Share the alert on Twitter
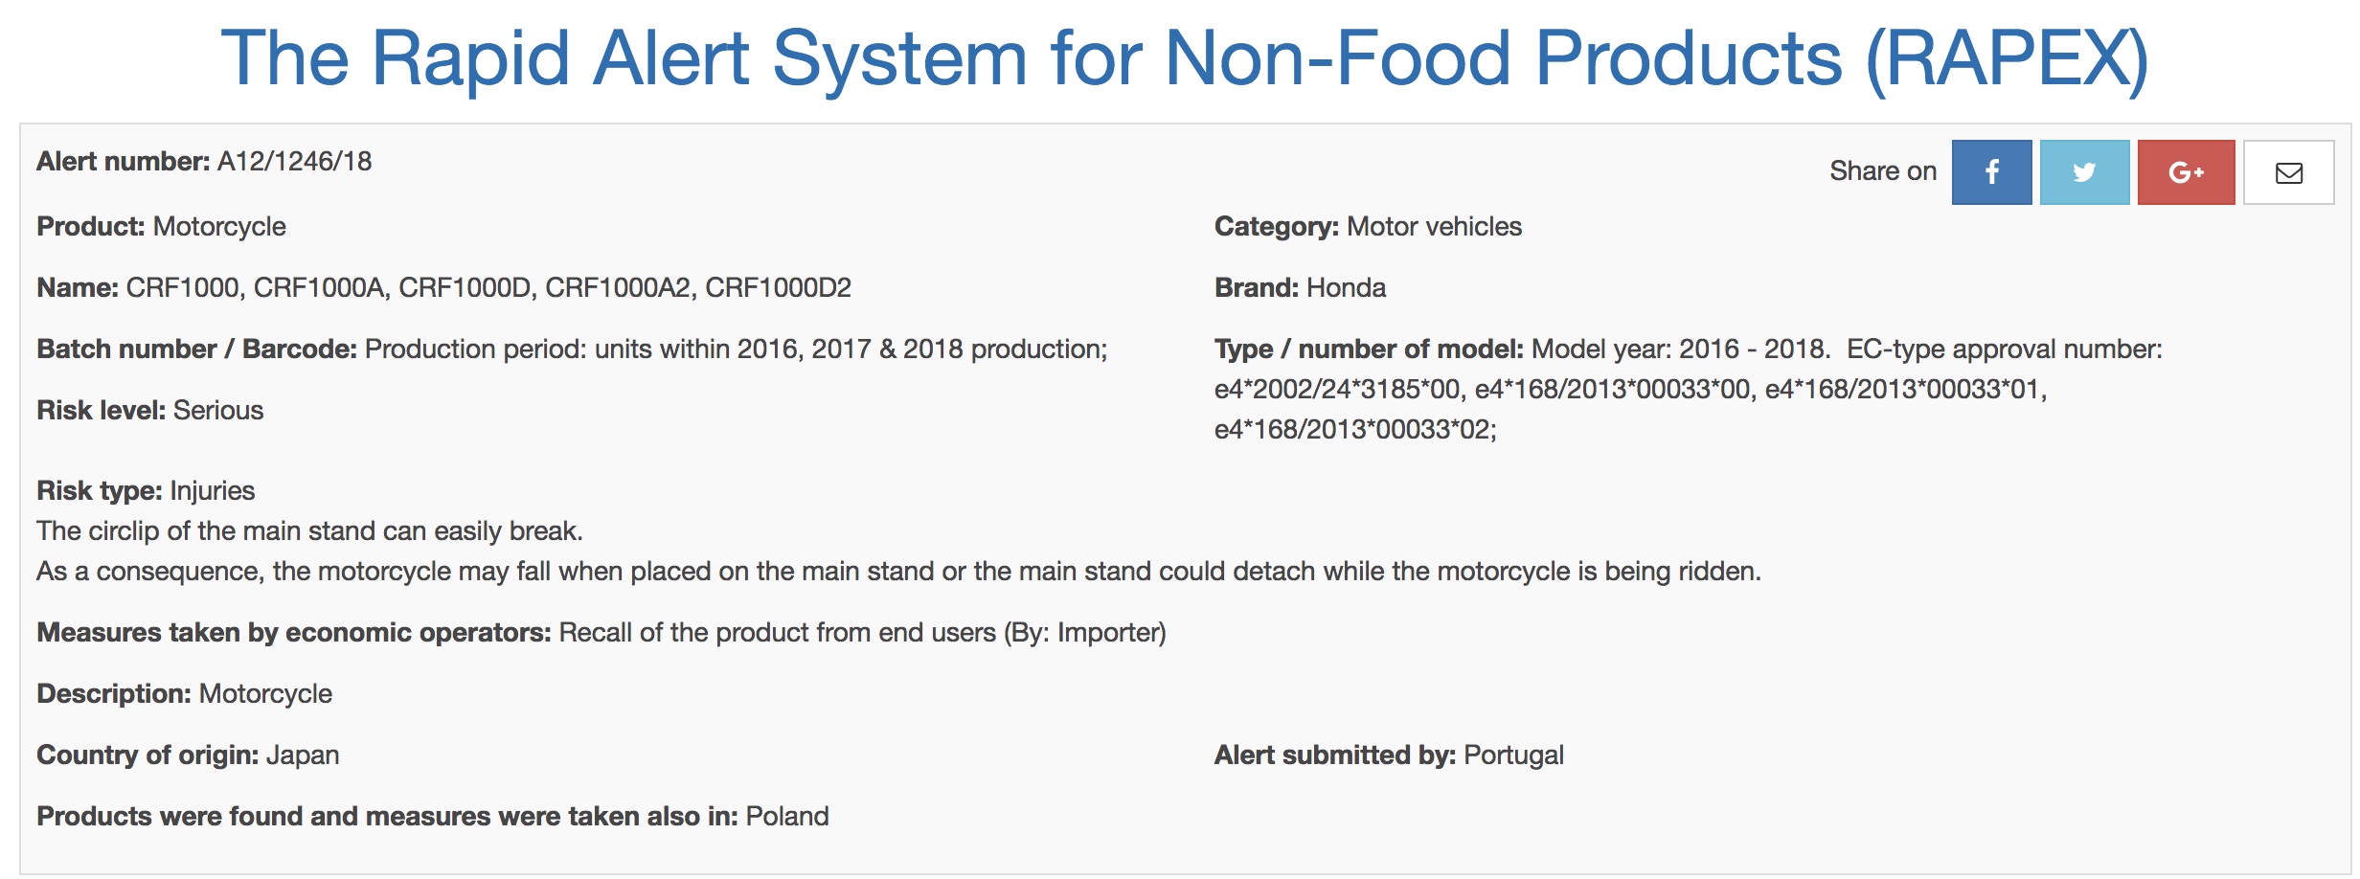 pyautogui.click(x=2084, y=172)
